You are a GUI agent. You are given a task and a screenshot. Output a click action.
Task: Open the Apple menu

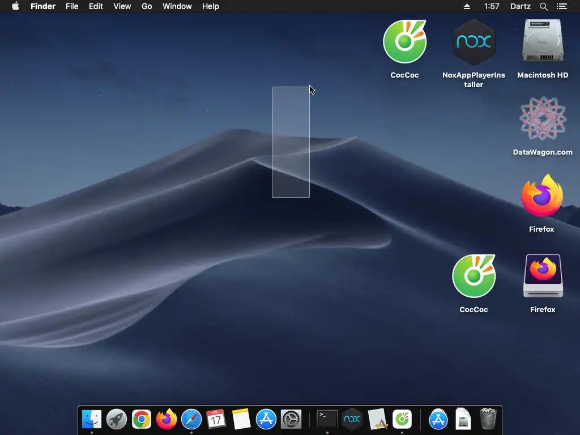[15, 6]
